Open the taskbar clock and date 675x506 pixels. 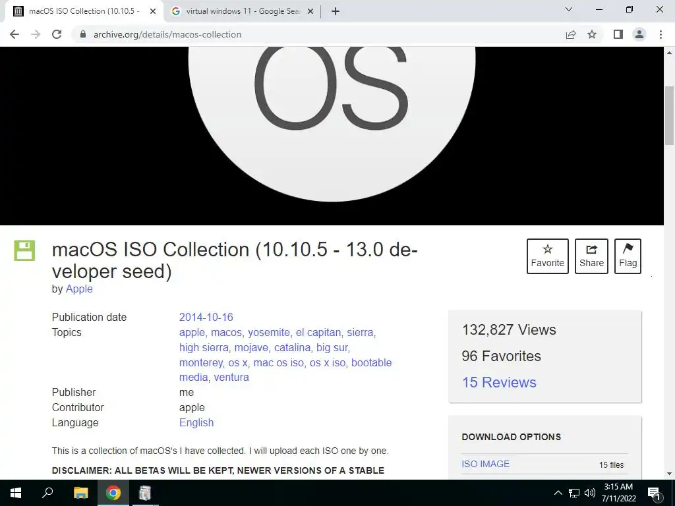pyautogui.click(x=618, y=493)
